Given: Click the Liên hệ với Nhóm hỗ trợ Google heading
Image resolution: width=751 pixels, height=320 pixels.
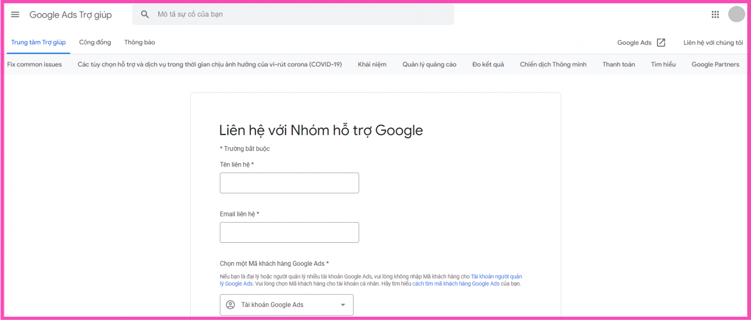Looking at the screenshot, I should pos(321,130).
